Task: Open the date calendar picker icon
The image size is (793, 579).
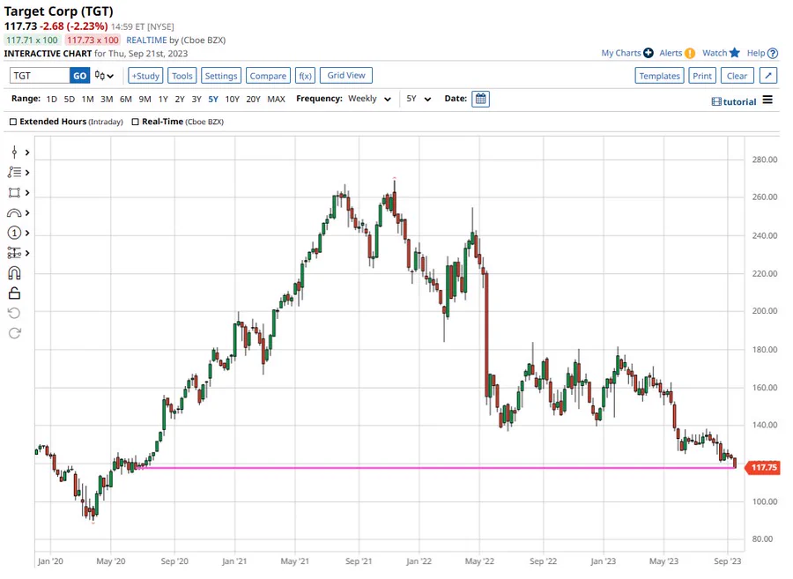Action: coord(480,99)
